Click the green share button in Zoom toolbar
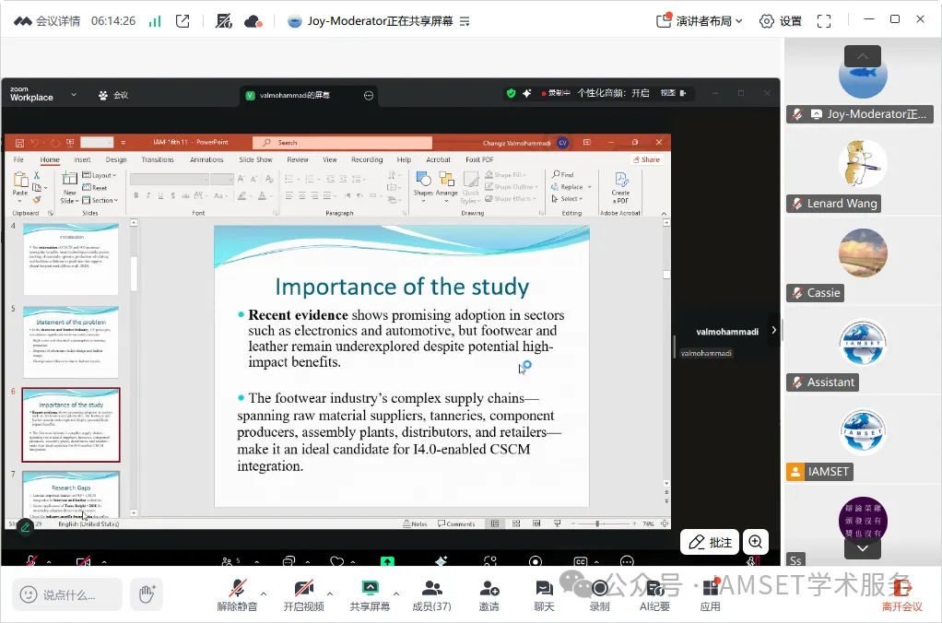This screenshot has height=623, width=942. point(387,561)
